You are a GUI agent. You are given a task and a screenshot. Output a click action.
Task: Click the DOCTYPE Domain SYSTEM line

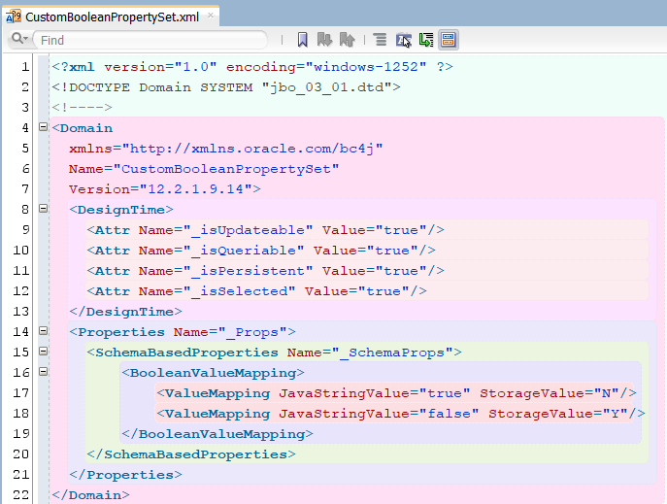point(226,87)
